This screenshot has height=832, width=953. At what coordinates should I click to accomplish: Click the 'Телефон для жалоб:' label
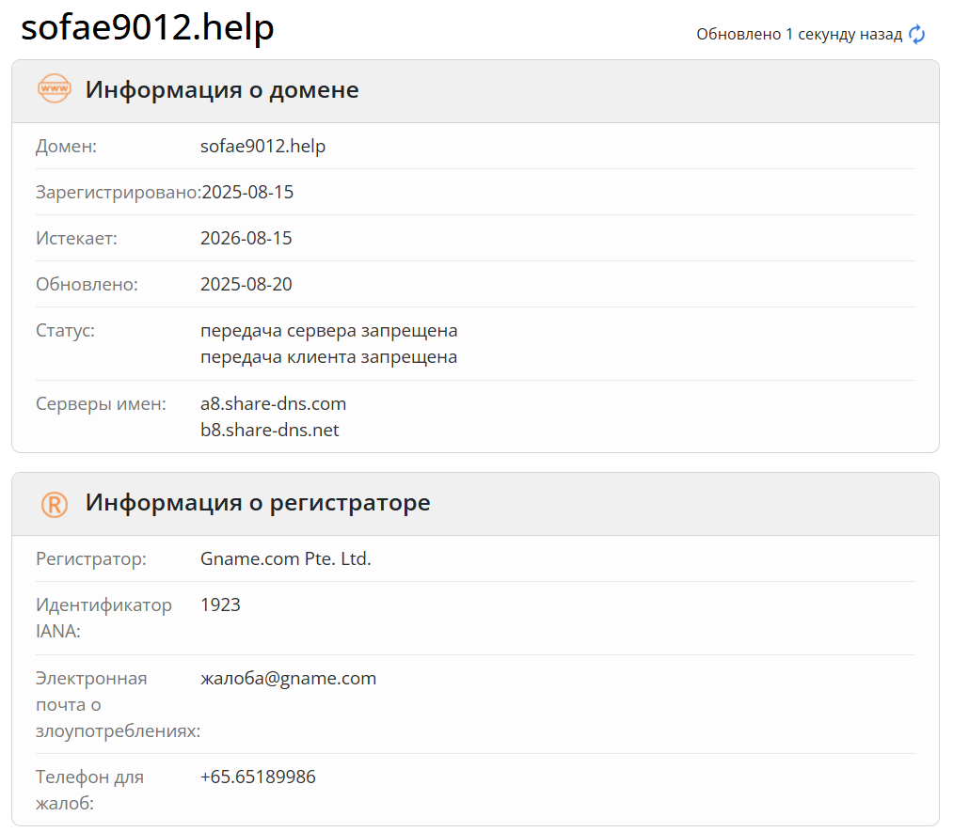click(x=90, y=790)
